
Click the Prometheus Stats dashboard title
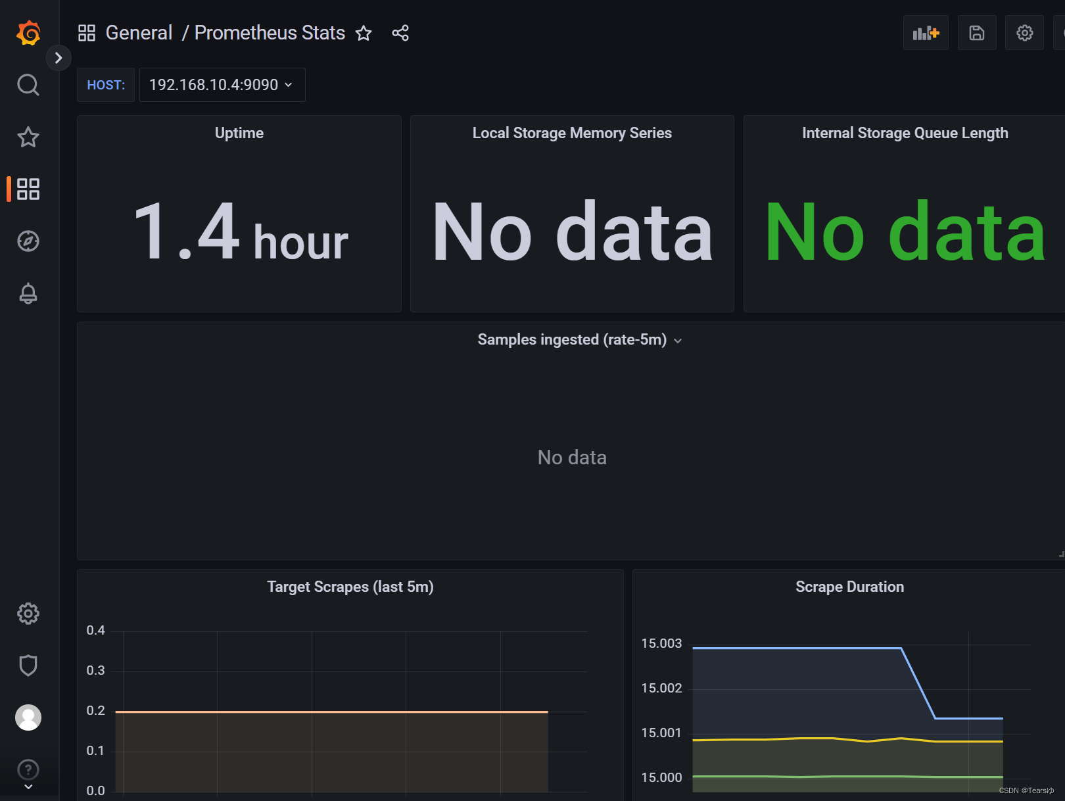[x=270, y=33]
